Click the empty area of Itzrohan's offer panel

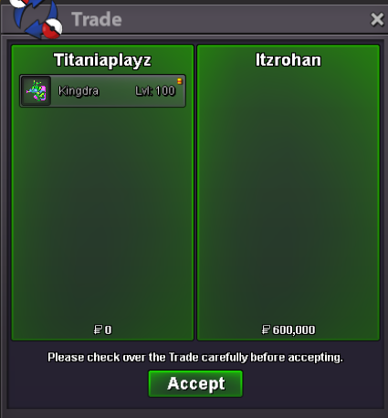pos(288,194)
